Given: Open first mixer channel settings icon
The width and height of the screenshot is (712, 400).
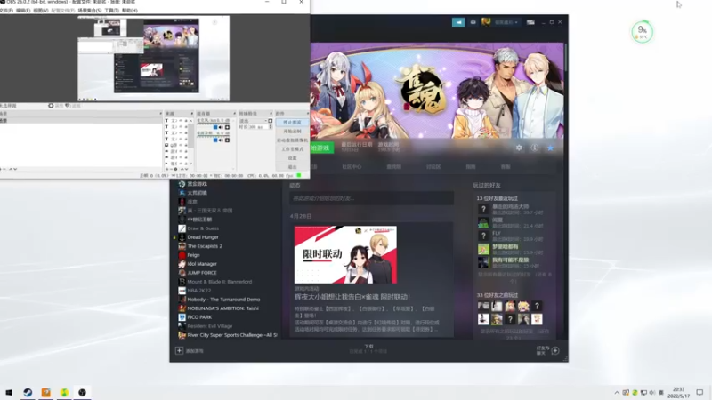Looking at the screenshot, I should click(227, 127).
